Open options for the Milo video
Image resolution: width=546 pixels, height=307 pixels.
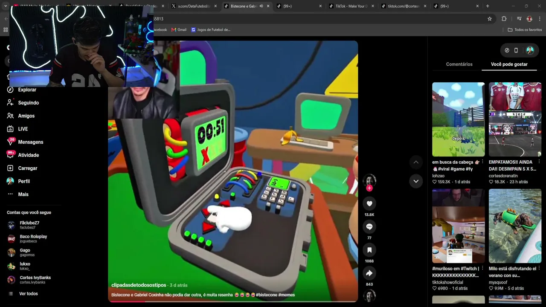[x=539, y=269]
